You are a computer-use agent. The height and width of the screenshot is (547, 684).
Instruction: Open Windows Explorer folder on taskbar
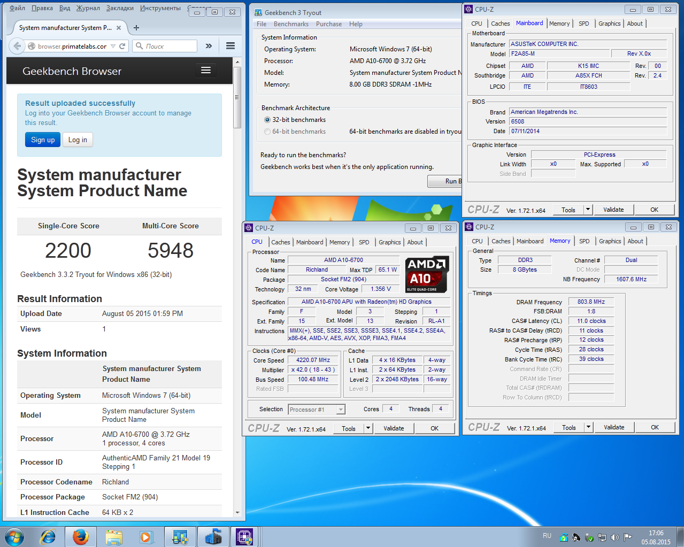114,536
